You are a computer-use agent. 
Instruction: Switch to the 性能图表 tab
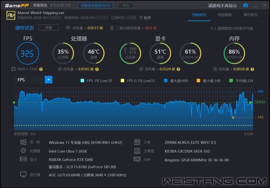[x=225, y=15]
